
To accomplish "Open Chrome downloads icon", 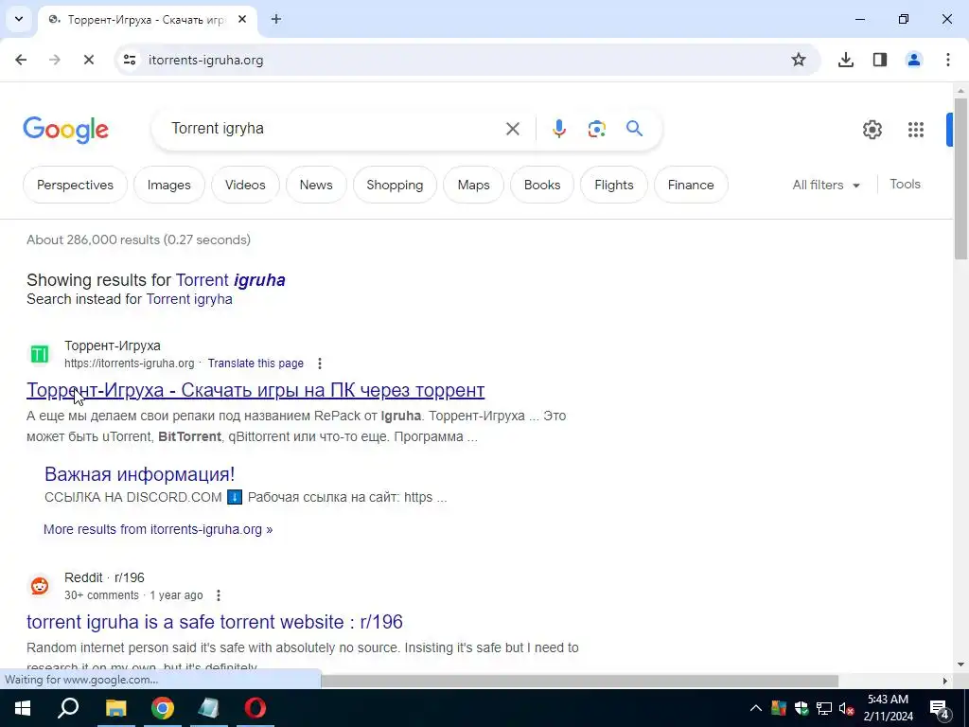I will (x=846, y=60).
